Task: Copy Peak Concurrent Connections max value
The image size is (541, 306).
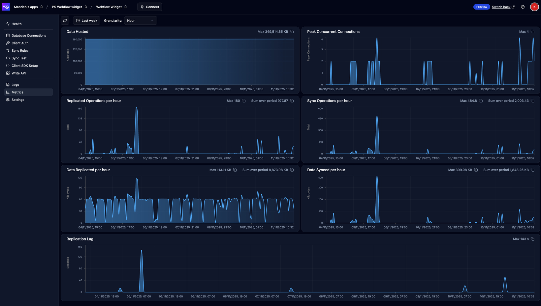Action: (x=532, y=32)
